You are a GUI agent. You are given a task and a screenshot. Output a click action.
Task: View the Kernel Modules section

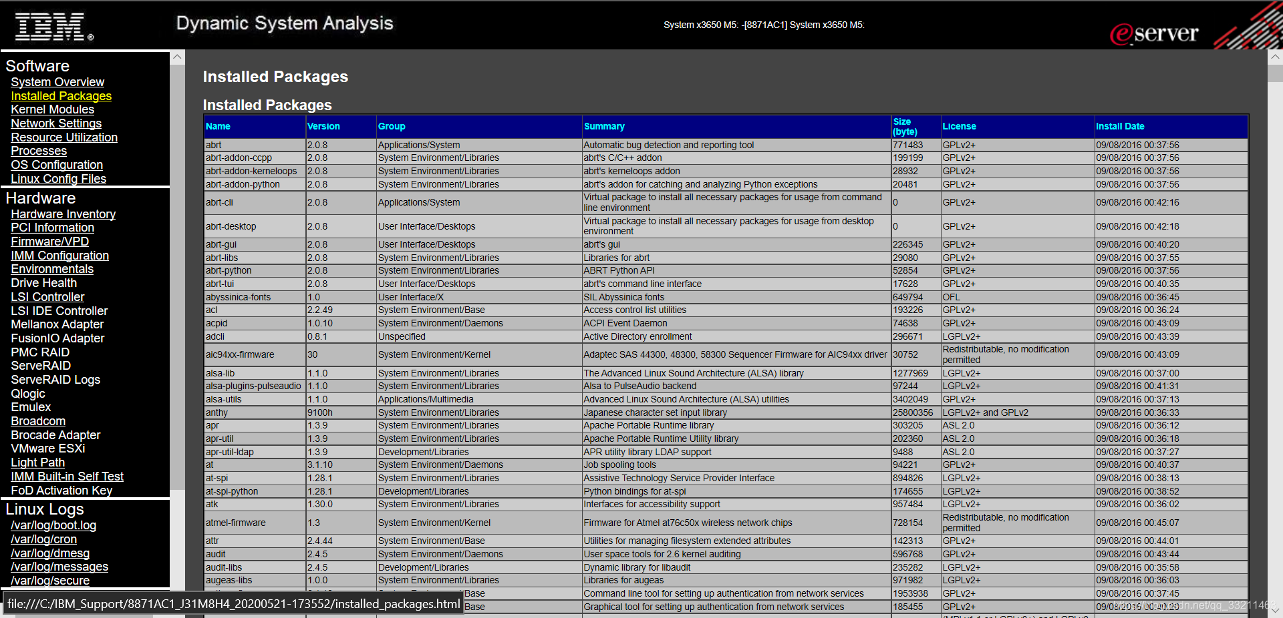pyautogui.click(x=52, y=109)
